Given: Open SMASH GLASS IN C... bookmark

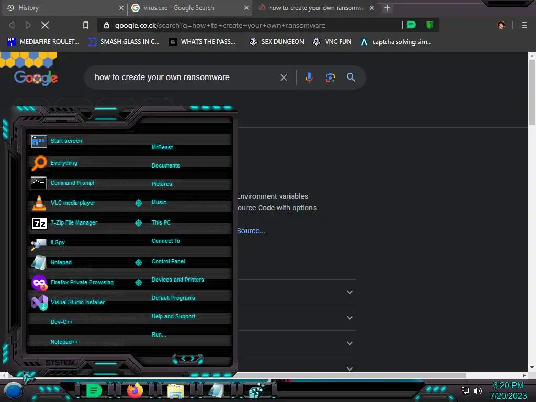Looking at the screenshot, I should [124, 42].
